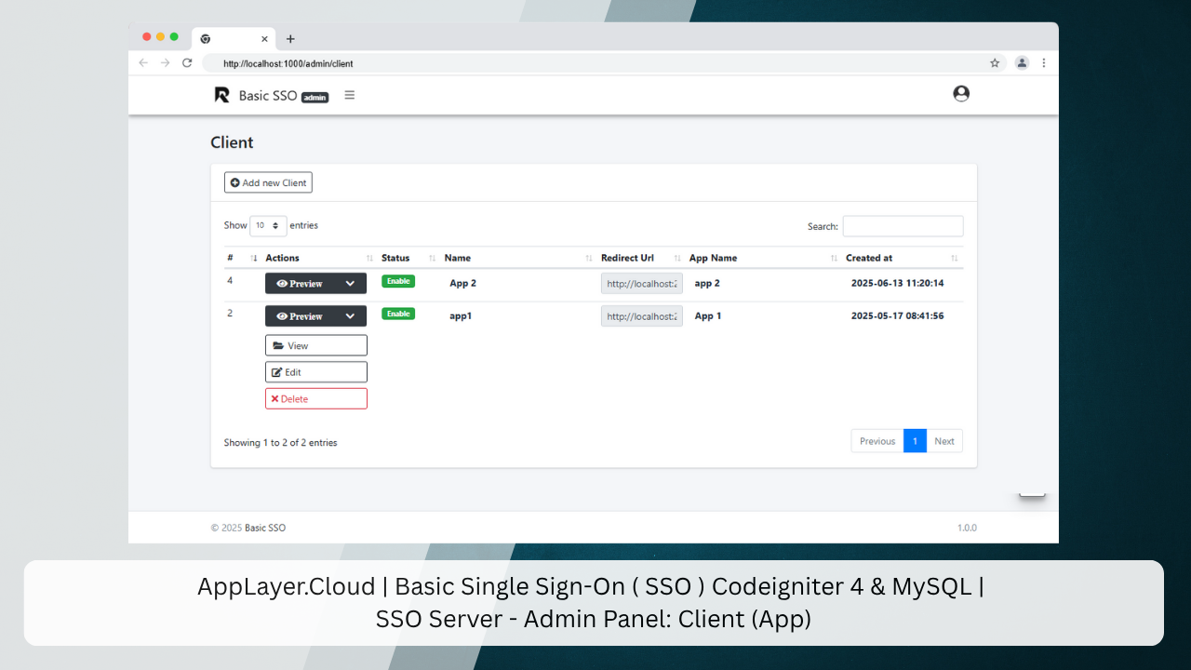Click the 'Client' page heading
This screenshot has height=670, width=1191.
point(232,142)
